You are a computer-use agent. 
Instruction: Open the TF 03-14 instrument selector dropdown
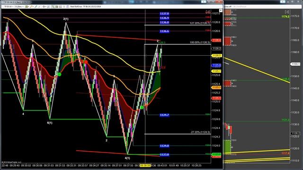[x=9, y=7]
